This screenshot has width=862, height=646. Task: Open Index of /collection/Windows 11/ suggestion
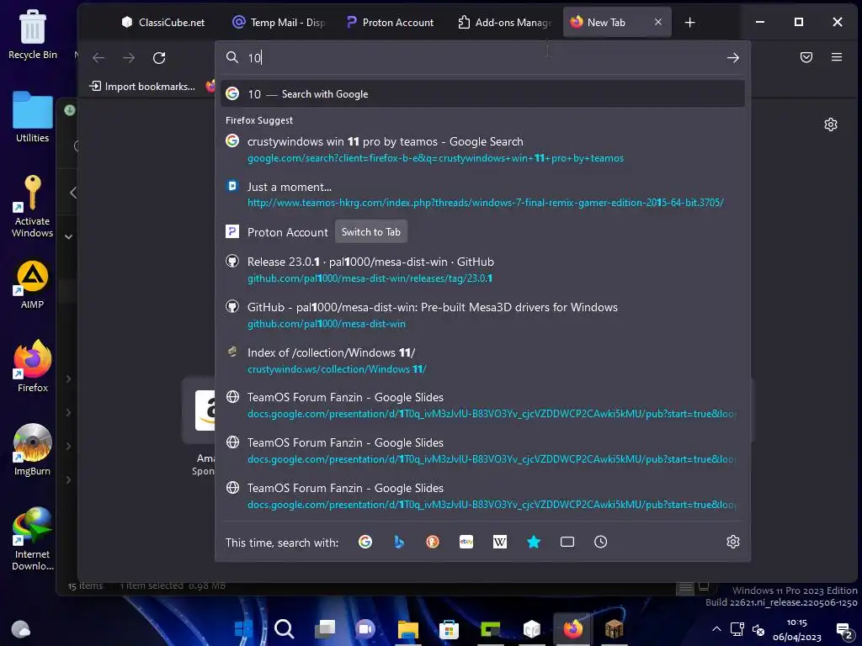[x=482, y=360]
